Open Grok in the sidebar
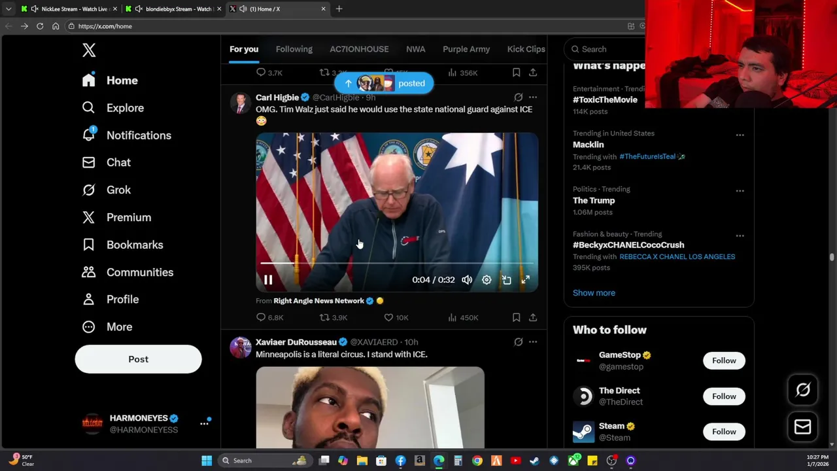The image size is (837, 471). pos(107,190)
